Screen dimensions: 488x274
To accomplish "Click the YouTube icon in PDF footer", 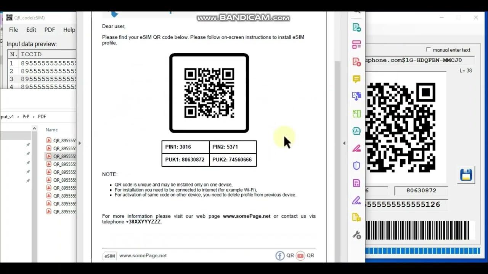I will click(300, 256).
